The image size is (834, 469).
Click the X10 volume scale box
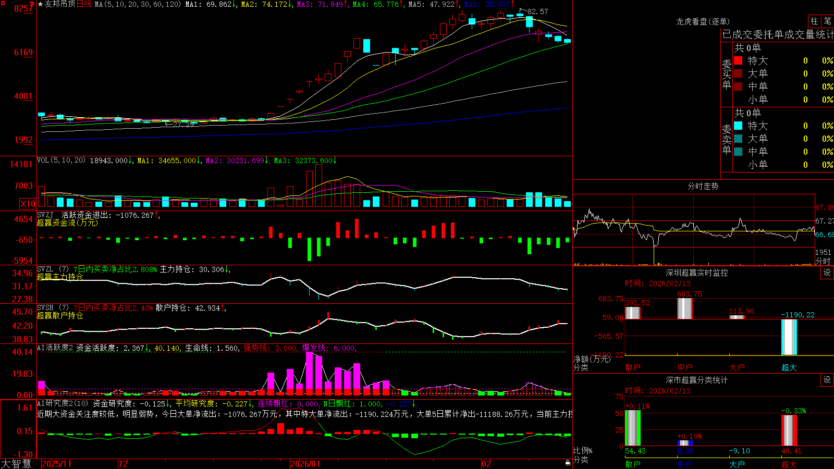tap(28, 204)
